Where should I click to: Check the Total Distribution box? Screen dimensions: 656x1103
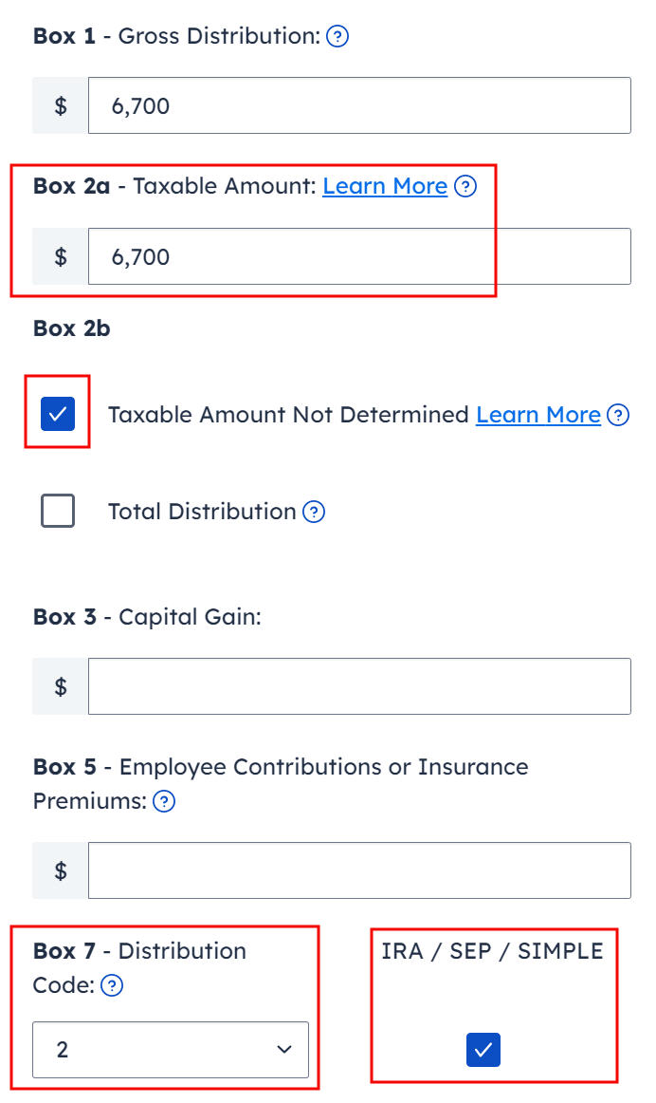point(57,511)
